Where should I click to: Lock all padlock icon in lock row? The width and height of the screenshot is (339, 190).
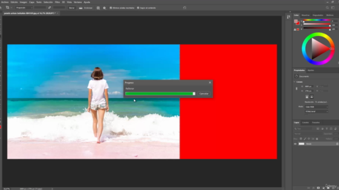pyautogui.click(x=317, y=139)
